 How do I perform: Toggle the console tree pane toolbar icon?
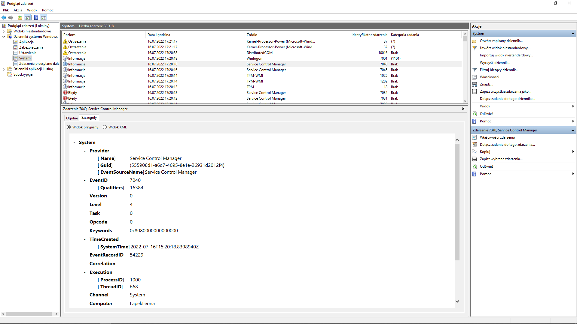(x=27, y=17)
